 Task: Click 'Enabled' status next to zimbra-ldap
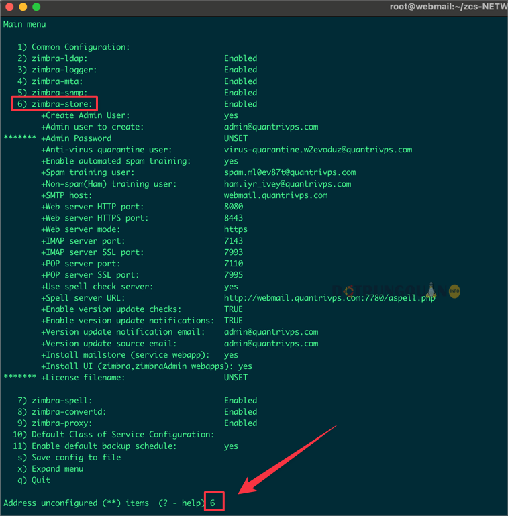240,58
